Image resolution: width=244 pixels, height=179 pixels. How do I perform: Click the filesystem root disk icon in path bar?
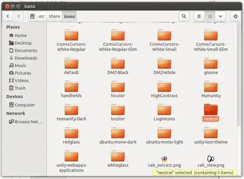[33, 16]
